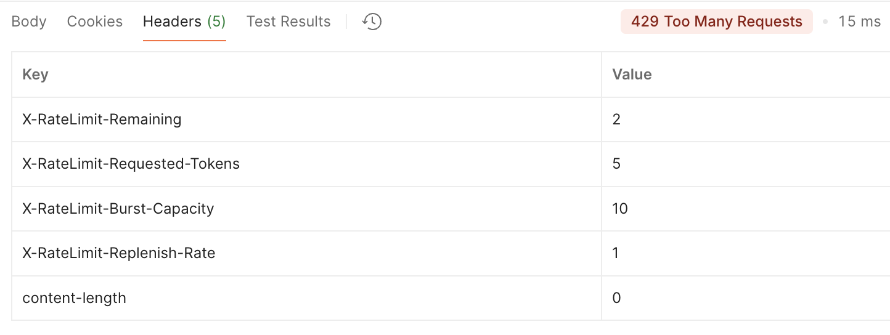Open the response history clock icon
This screenshot has width=890, height=335.
click(372, 22)
